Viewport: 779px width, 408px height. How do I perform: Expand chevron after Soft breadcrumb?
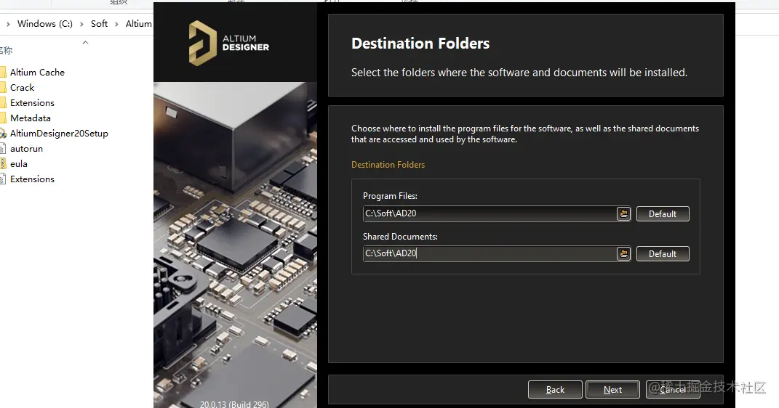point(117,24)
